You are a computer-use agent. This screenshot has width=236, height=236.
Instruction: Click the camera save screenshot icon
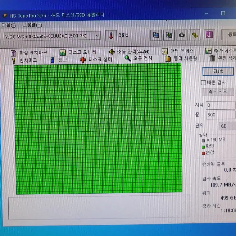click(182, 35)
